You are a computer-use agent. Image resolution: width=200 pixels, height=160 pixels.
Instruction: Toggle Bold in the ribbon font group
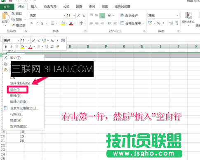point(31,23)
